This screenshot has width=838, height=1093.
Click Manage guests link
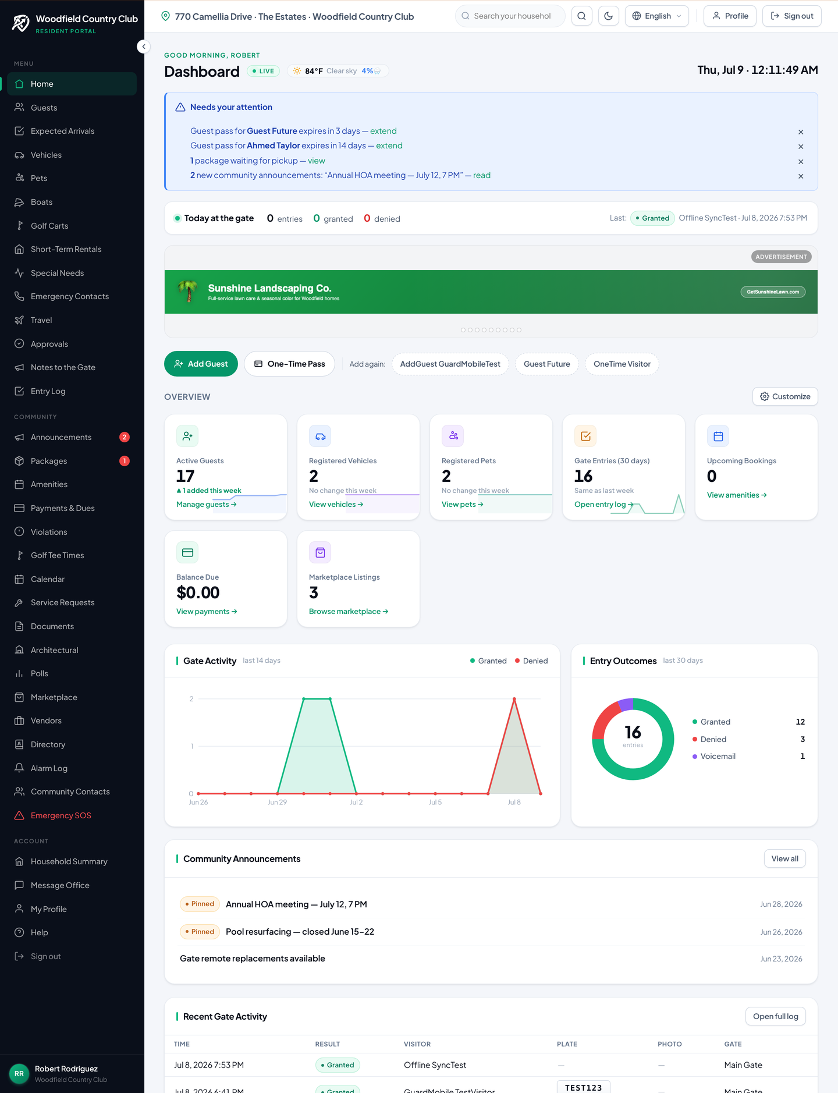[x=206, y=505]
